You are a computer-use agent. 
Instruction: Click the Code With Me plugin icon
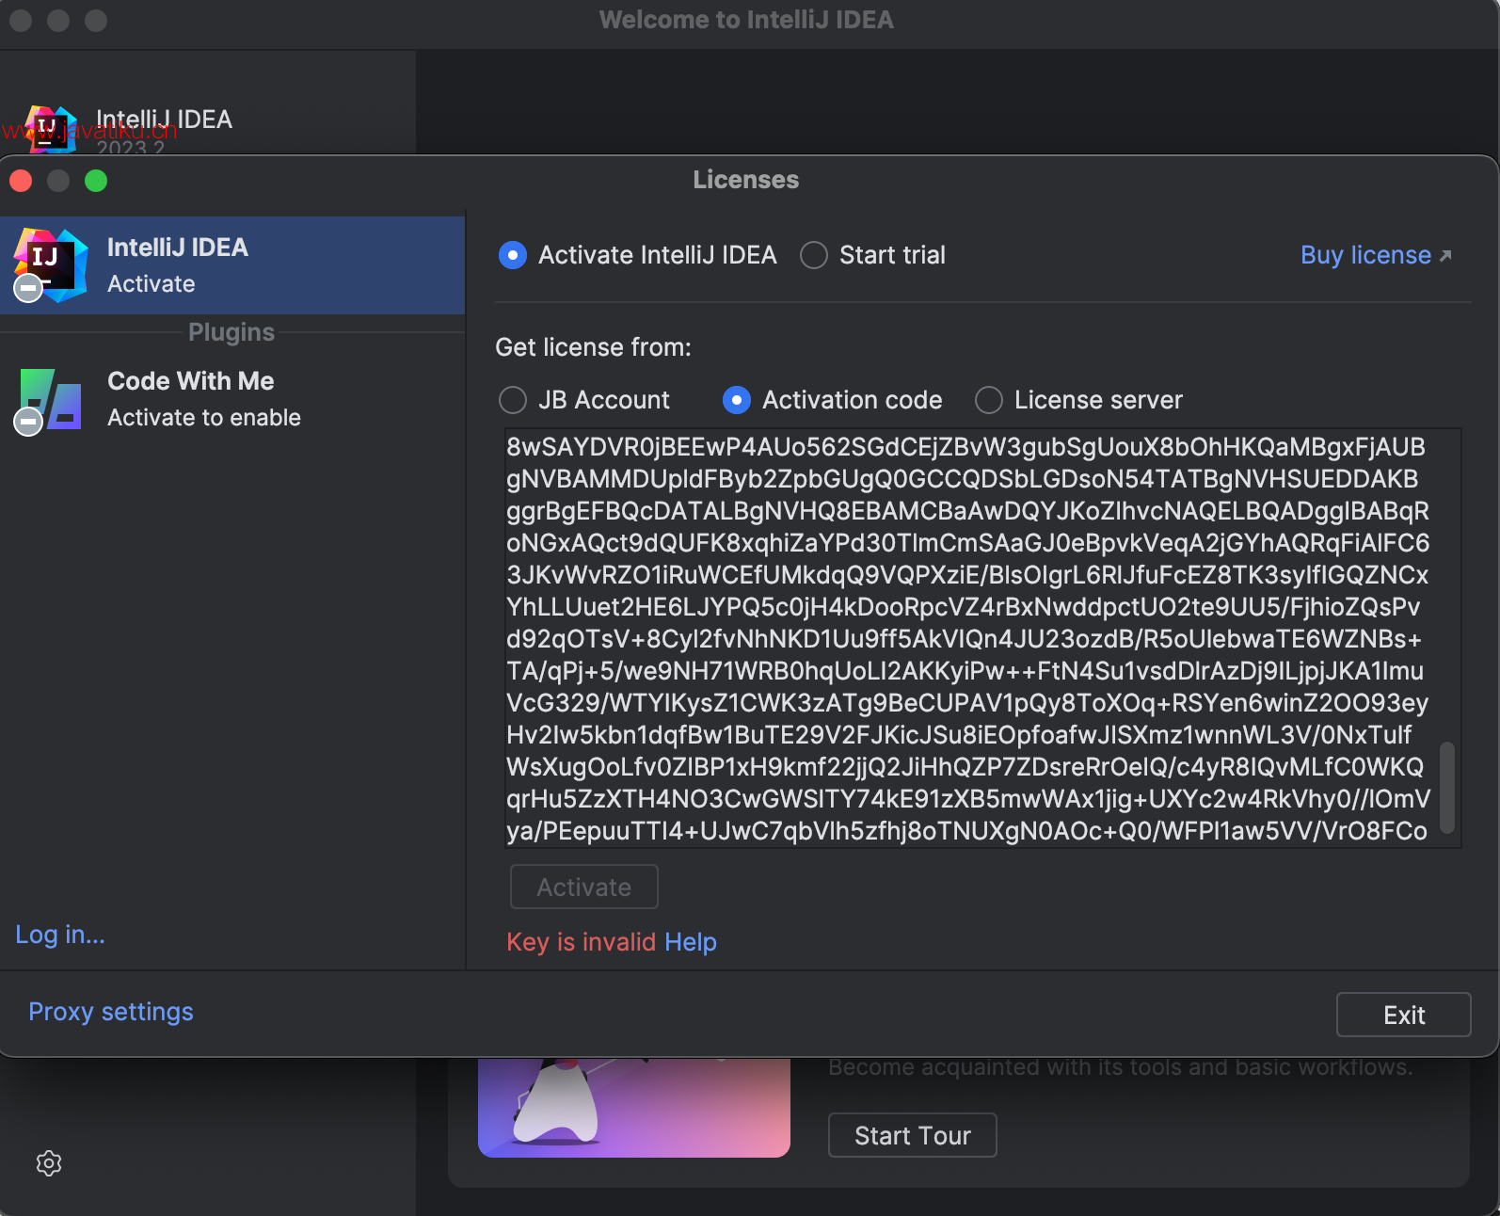[x=50, y=399]
